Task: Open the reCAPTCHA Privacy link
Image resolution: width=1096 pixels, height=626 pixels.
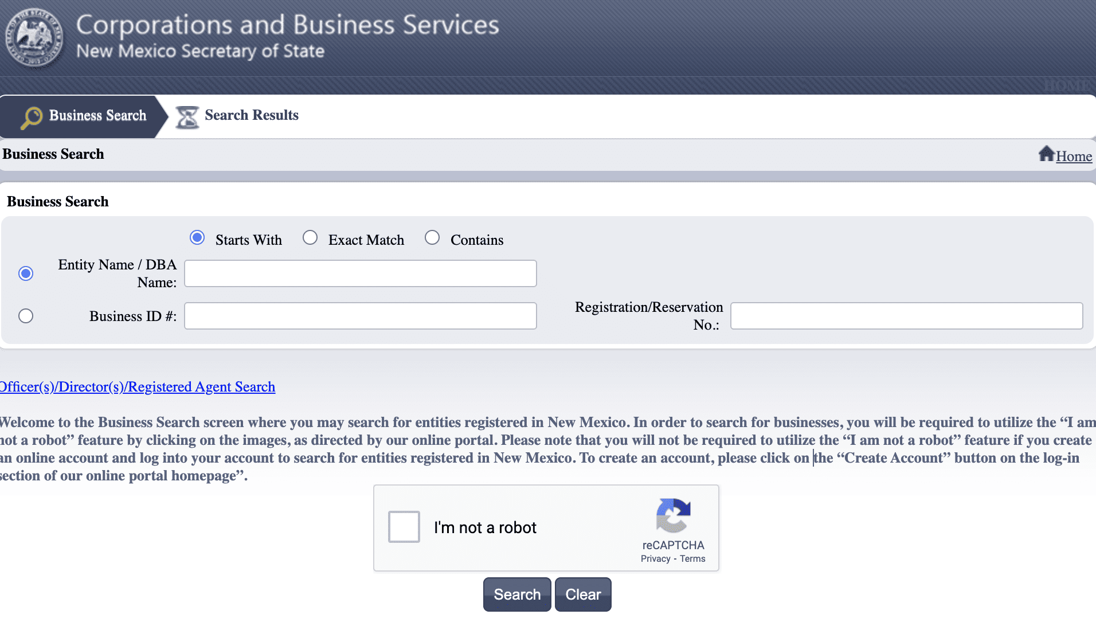Action: point(655,558)
